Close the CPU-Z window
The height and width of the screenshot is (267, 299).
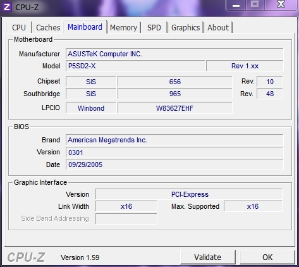pos(281,4)
